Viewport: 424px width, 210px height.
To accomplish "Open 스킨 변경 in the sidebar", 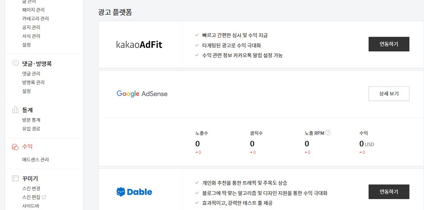I will point(31,188).
